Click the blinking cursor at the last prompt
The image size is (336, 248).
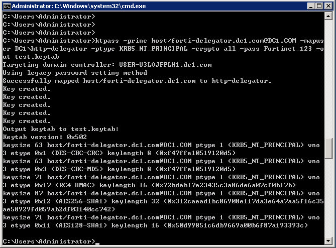(x=97, y=243)
